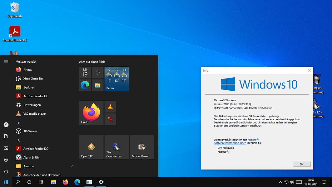Click the calendar tile showing Mi 19
Image resolution: width=332 pixels, height=187 pixels.
point(85,73)
